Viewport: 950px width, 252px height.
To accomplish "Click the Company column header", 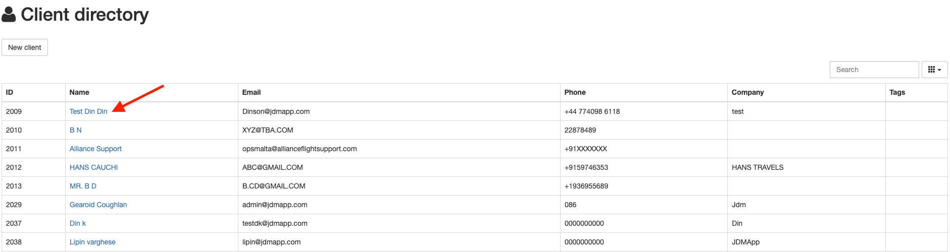I will pyautogui.click(x=747, y=92).
